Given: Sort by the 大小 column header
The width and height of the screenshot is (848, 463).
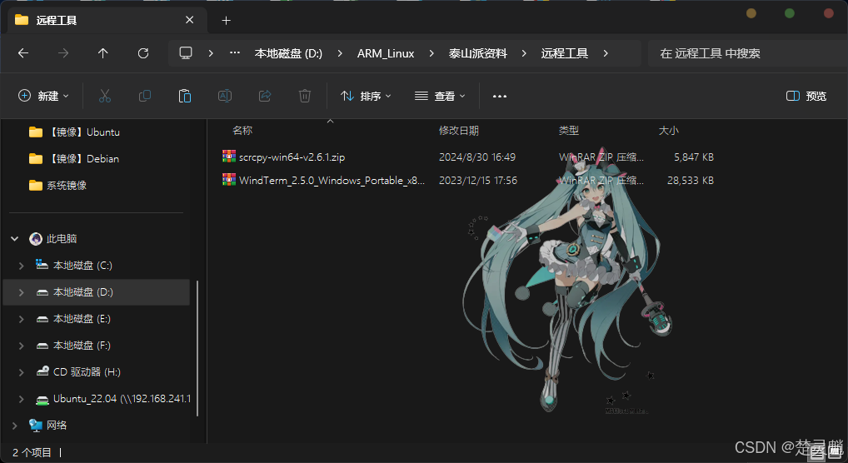Looking at the screenshot, I should coord(668,131).
